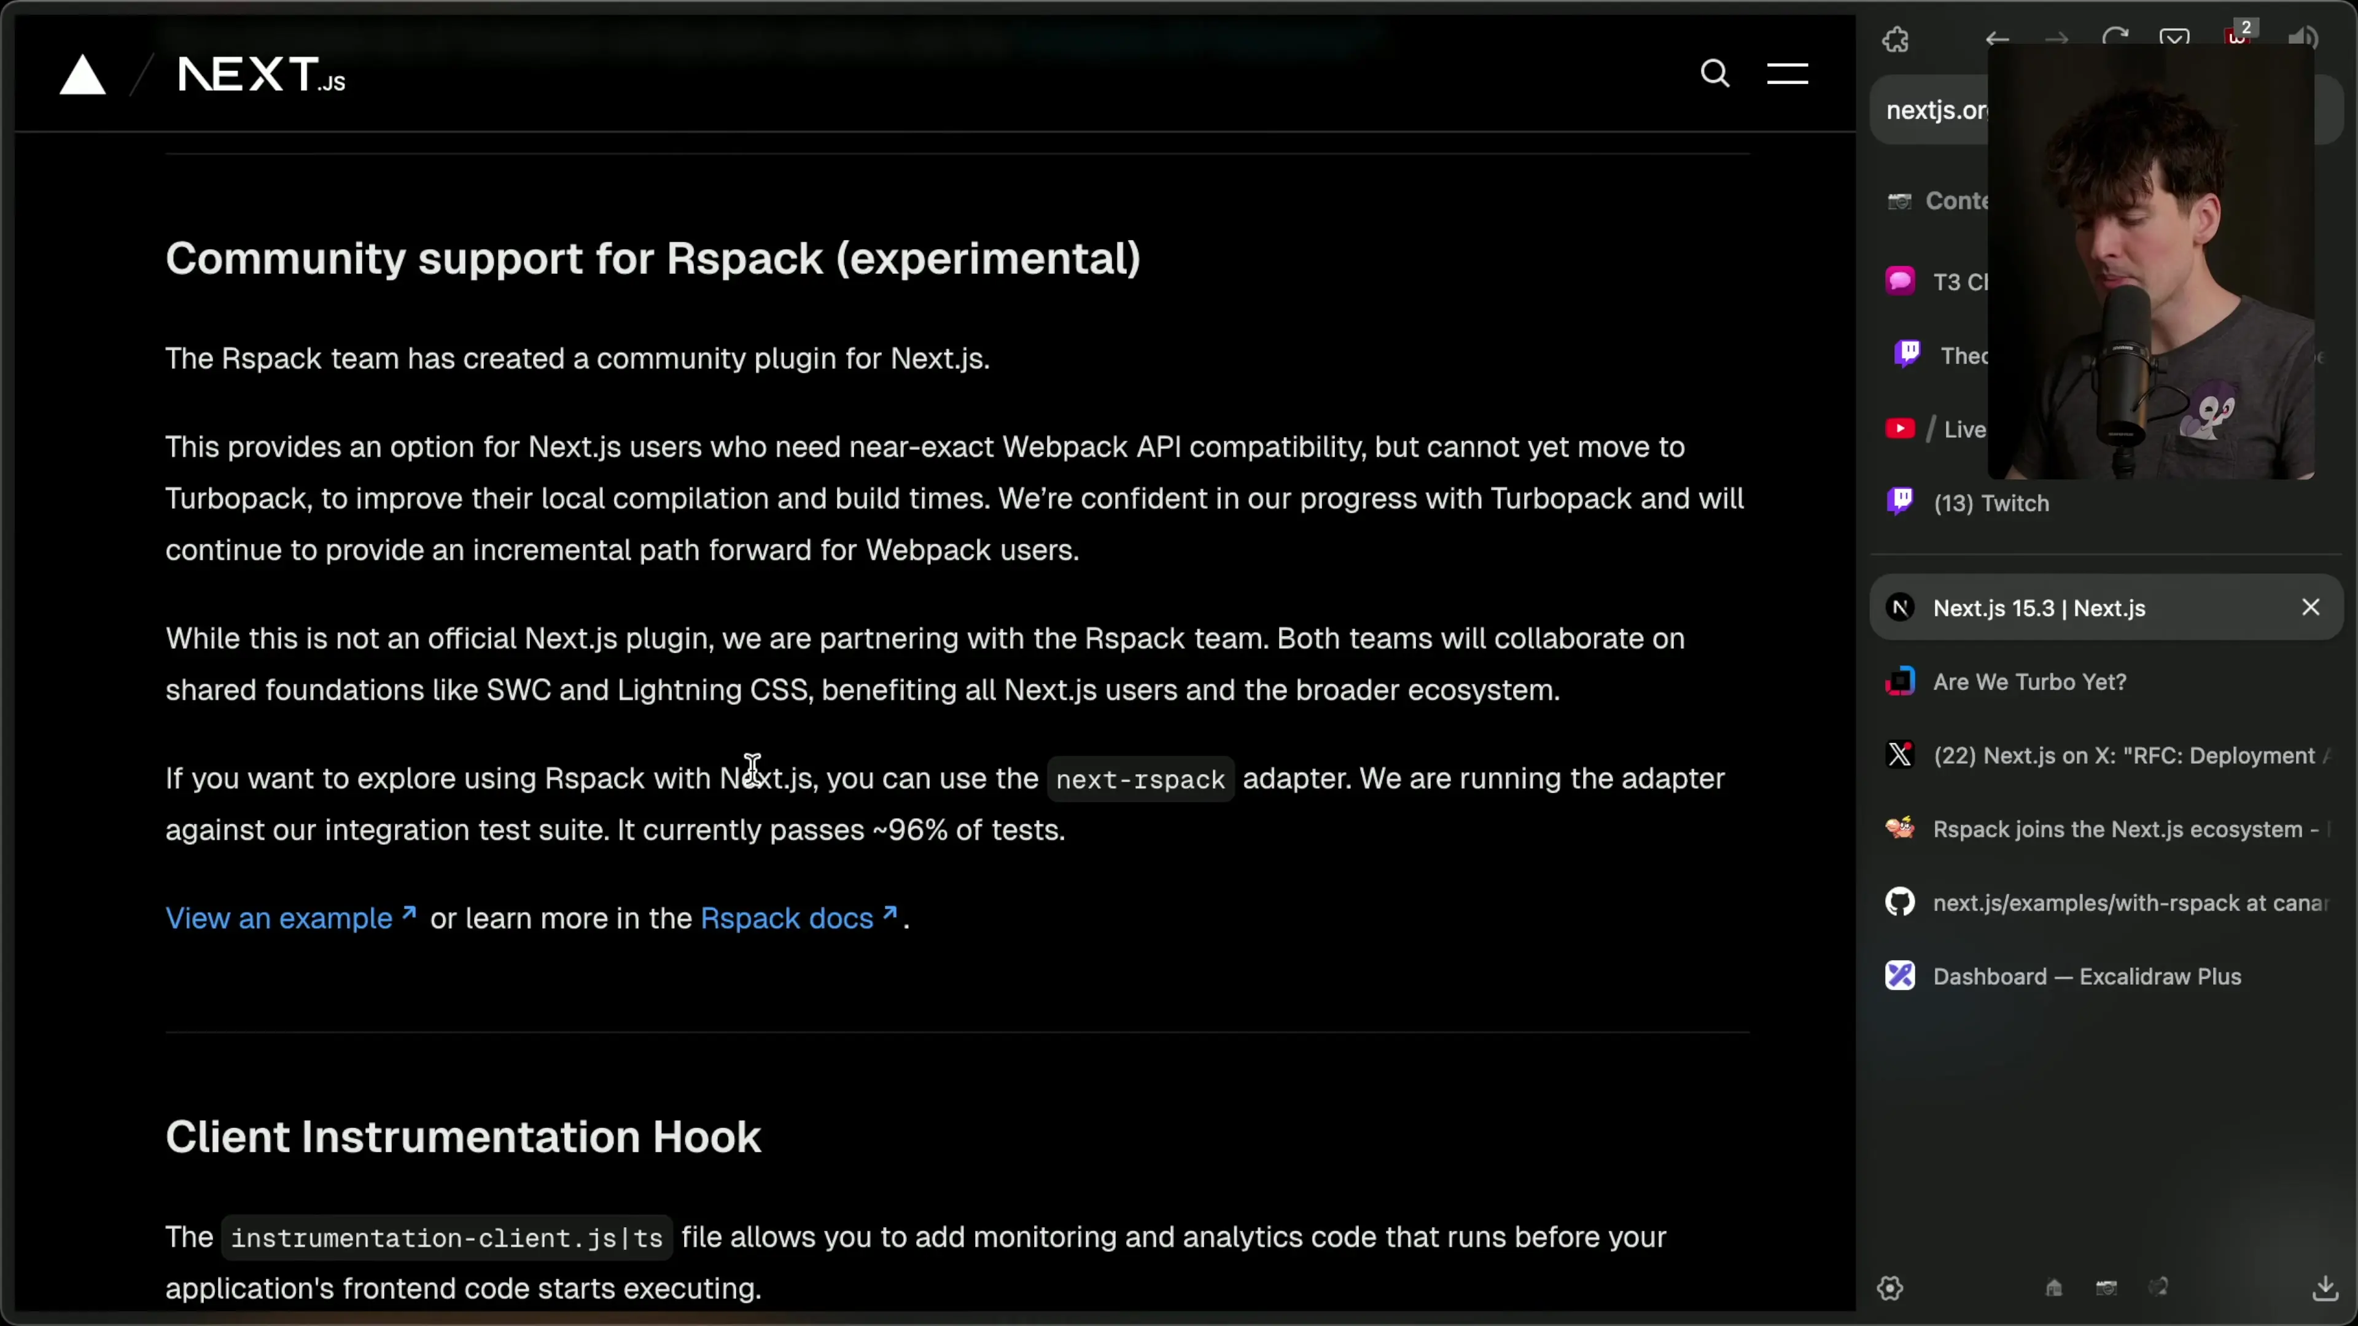
Task: Open the Next.js on X tab
Action: click(x=2106, y=755)
